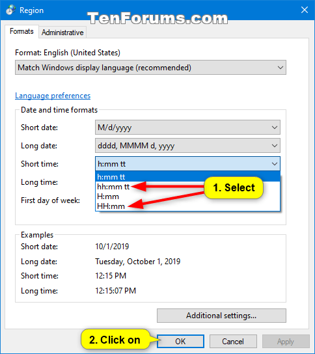Screen dimensions: 315x354
Task: Confirm changes with the OK button
Action: pyautogui.click(x=181, y=342)
